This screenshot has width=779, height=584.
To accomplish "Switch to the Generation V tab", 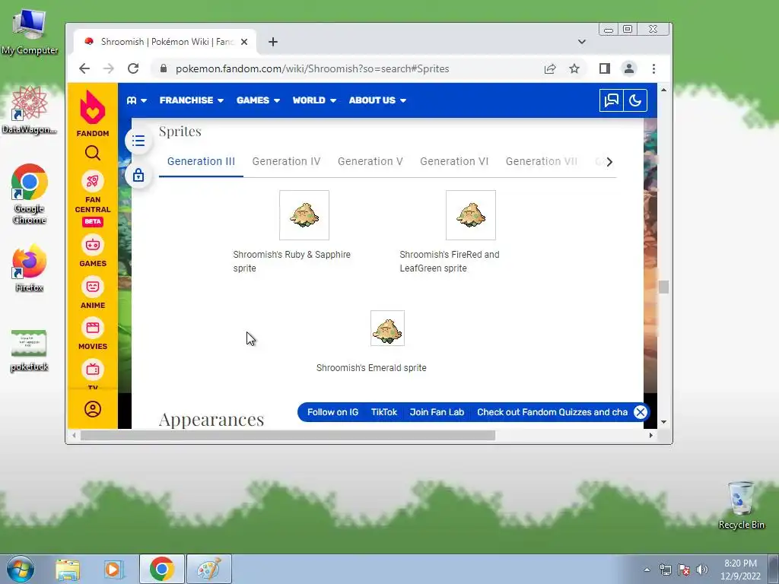I will 370,161.
